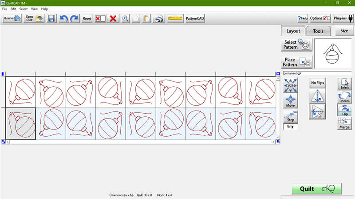Click the Select Pattern button
This screenshot has width=355, height=199.
pos(297,45)
